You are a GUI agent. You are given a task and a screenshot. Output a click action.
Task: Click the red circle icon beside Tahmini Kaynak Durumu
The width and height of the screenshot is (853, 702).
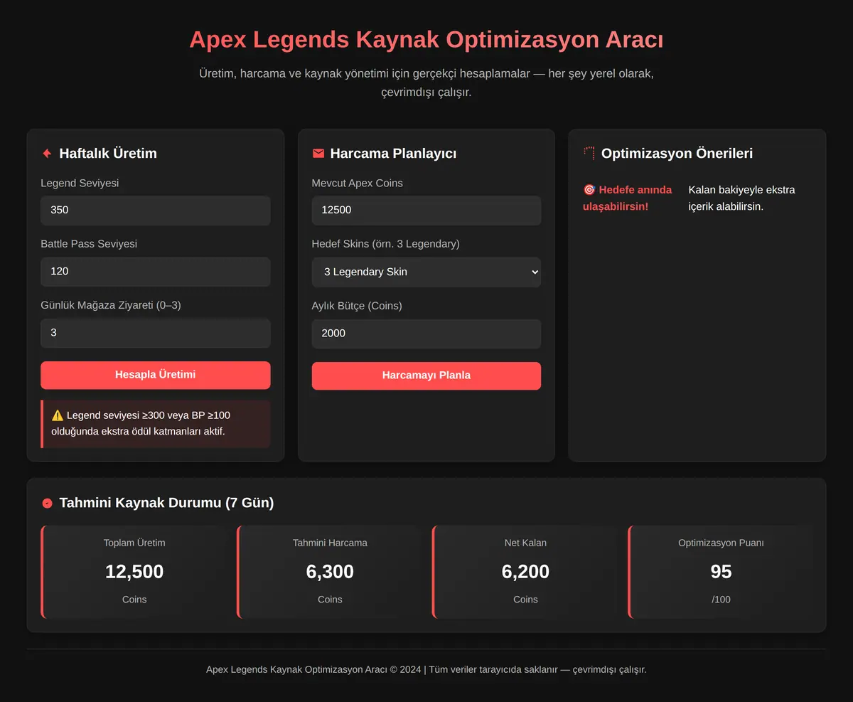[48, 503]
